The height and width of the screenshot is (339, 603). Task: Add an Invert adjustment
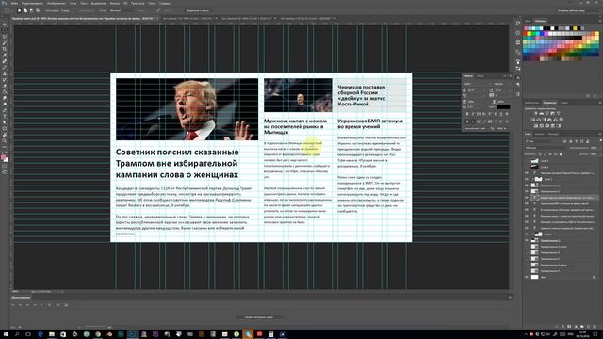(x=536, y=125)
